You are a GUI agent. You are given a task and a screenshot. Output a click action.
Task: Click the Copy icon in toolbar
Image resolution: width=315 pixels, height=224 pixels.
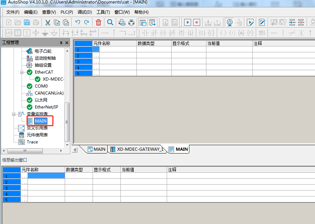coord(57,22)
